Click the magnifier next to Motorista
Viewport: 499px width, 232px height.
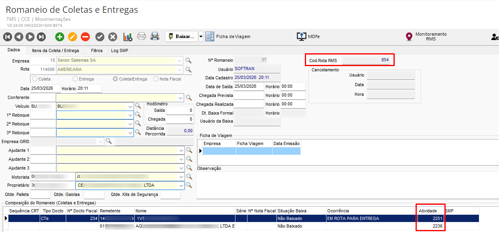189,177
